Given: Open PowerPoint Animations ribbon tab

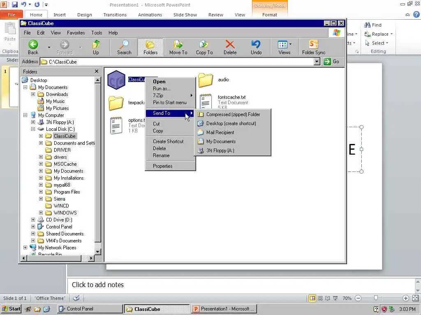Looking at the screenshot, I should [x=150, y=15].
